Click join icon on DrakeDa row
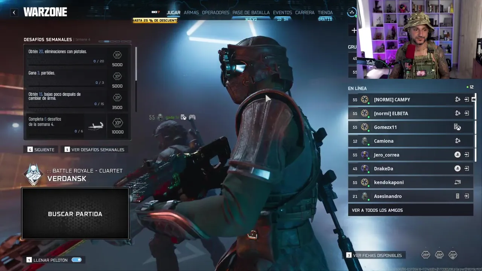 (x=467, y=169)
